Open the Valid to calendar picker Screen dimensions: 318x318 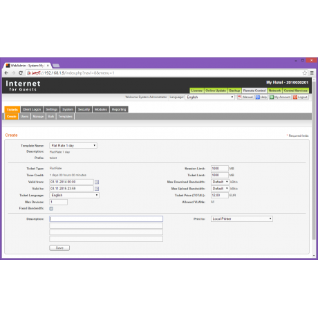click(x=97, y=189)
